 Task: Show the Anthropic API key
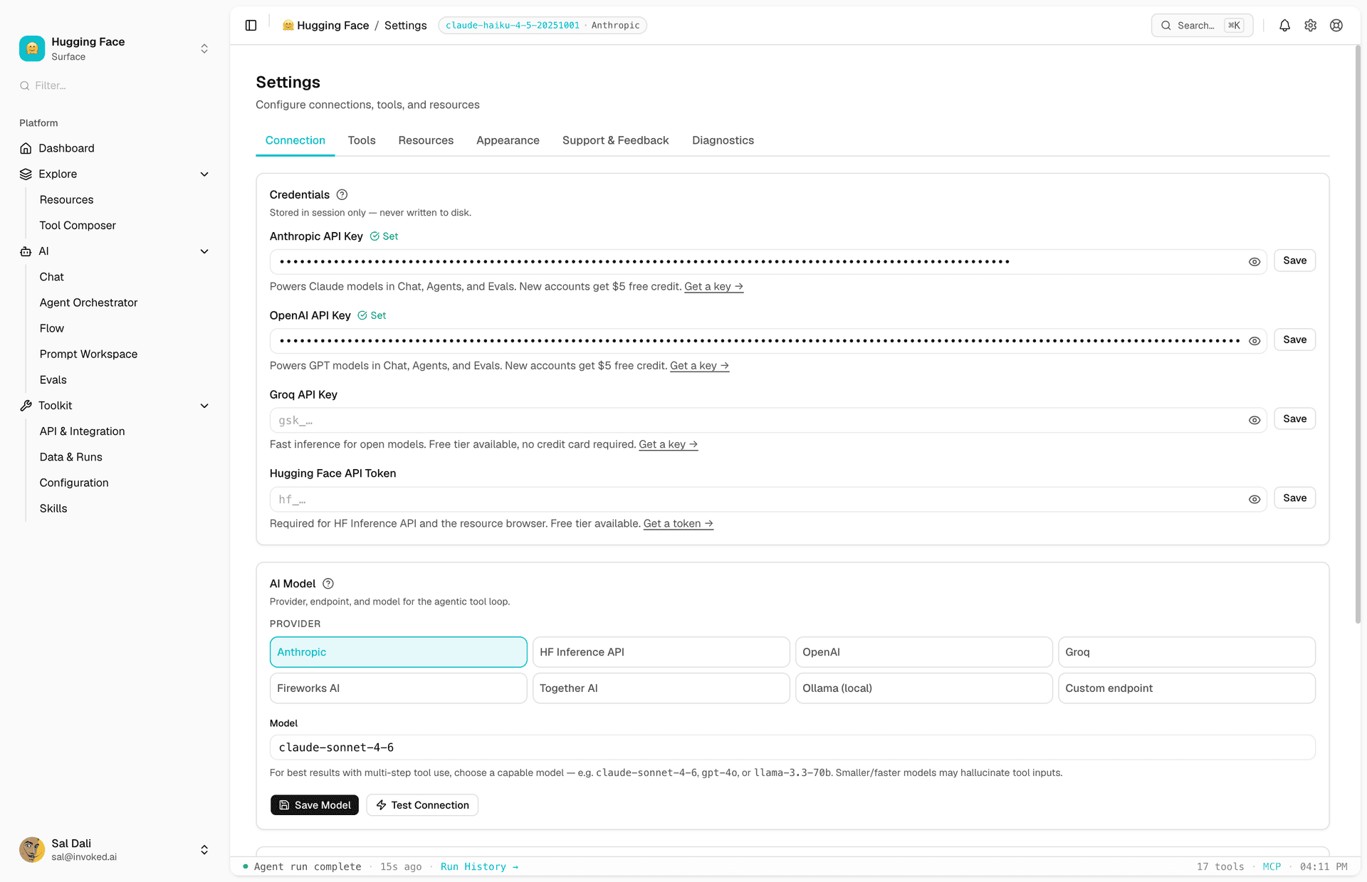(x=1255, y=262)
